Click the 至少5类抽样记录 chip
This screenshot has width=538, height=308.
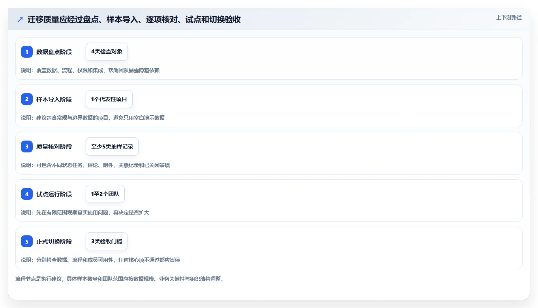tap(112, 146)
